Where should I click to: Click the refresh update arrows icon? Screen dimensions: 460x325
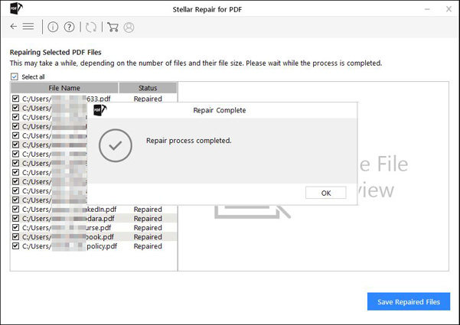[x=91, y=28]
